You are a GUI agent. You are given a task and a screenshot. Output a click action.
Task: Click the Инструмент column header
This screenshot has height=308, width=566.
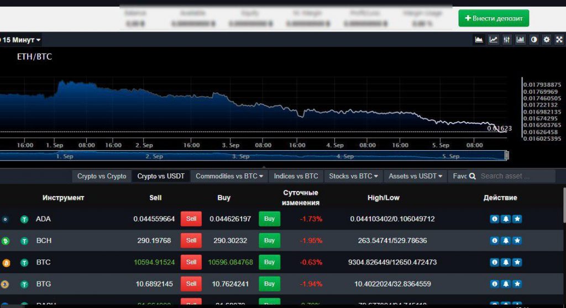[63, 198]
